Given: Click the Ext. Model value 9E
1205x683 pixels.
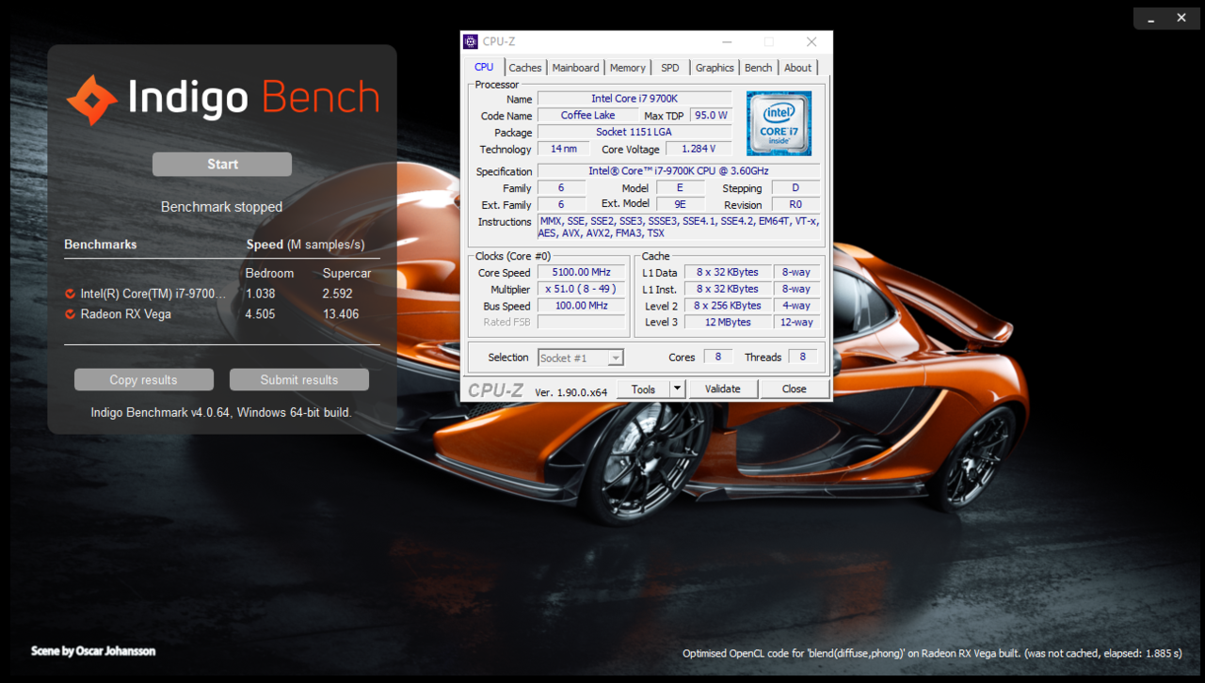Looking at the screenshot, I should tap(681, 205).
